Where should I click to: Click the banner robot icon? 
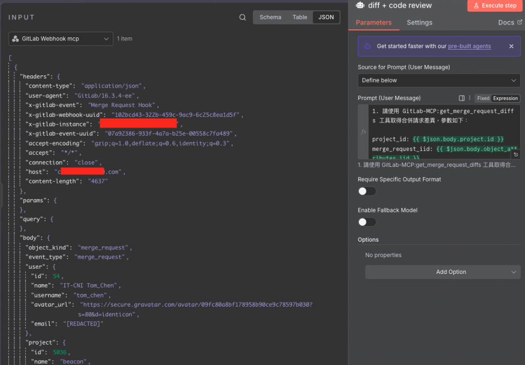tap(368, 46)
